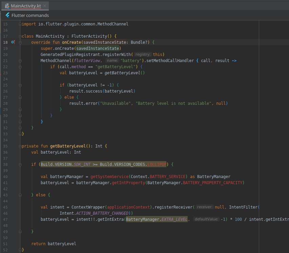Click result.success on line 26
289x253 pixels.
point(86,91)
